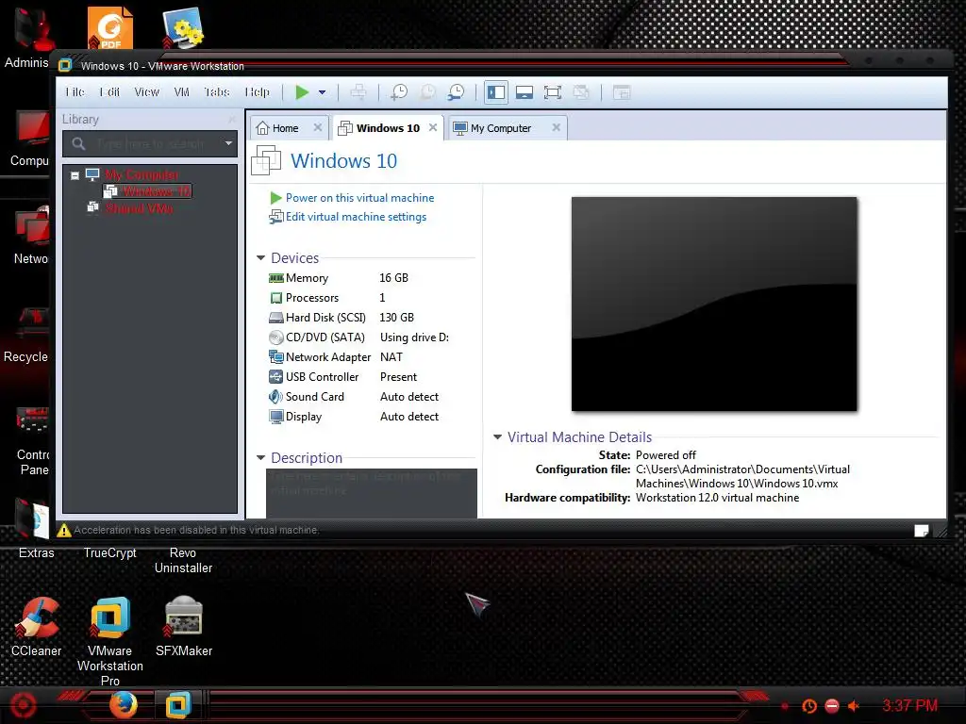
Task: Click the Hard Disk value 130 GB
Action: point(397,318)
